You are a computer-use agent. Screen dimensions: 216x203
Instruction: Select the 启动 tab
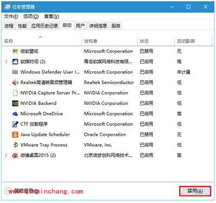click(x=67, y=25)
